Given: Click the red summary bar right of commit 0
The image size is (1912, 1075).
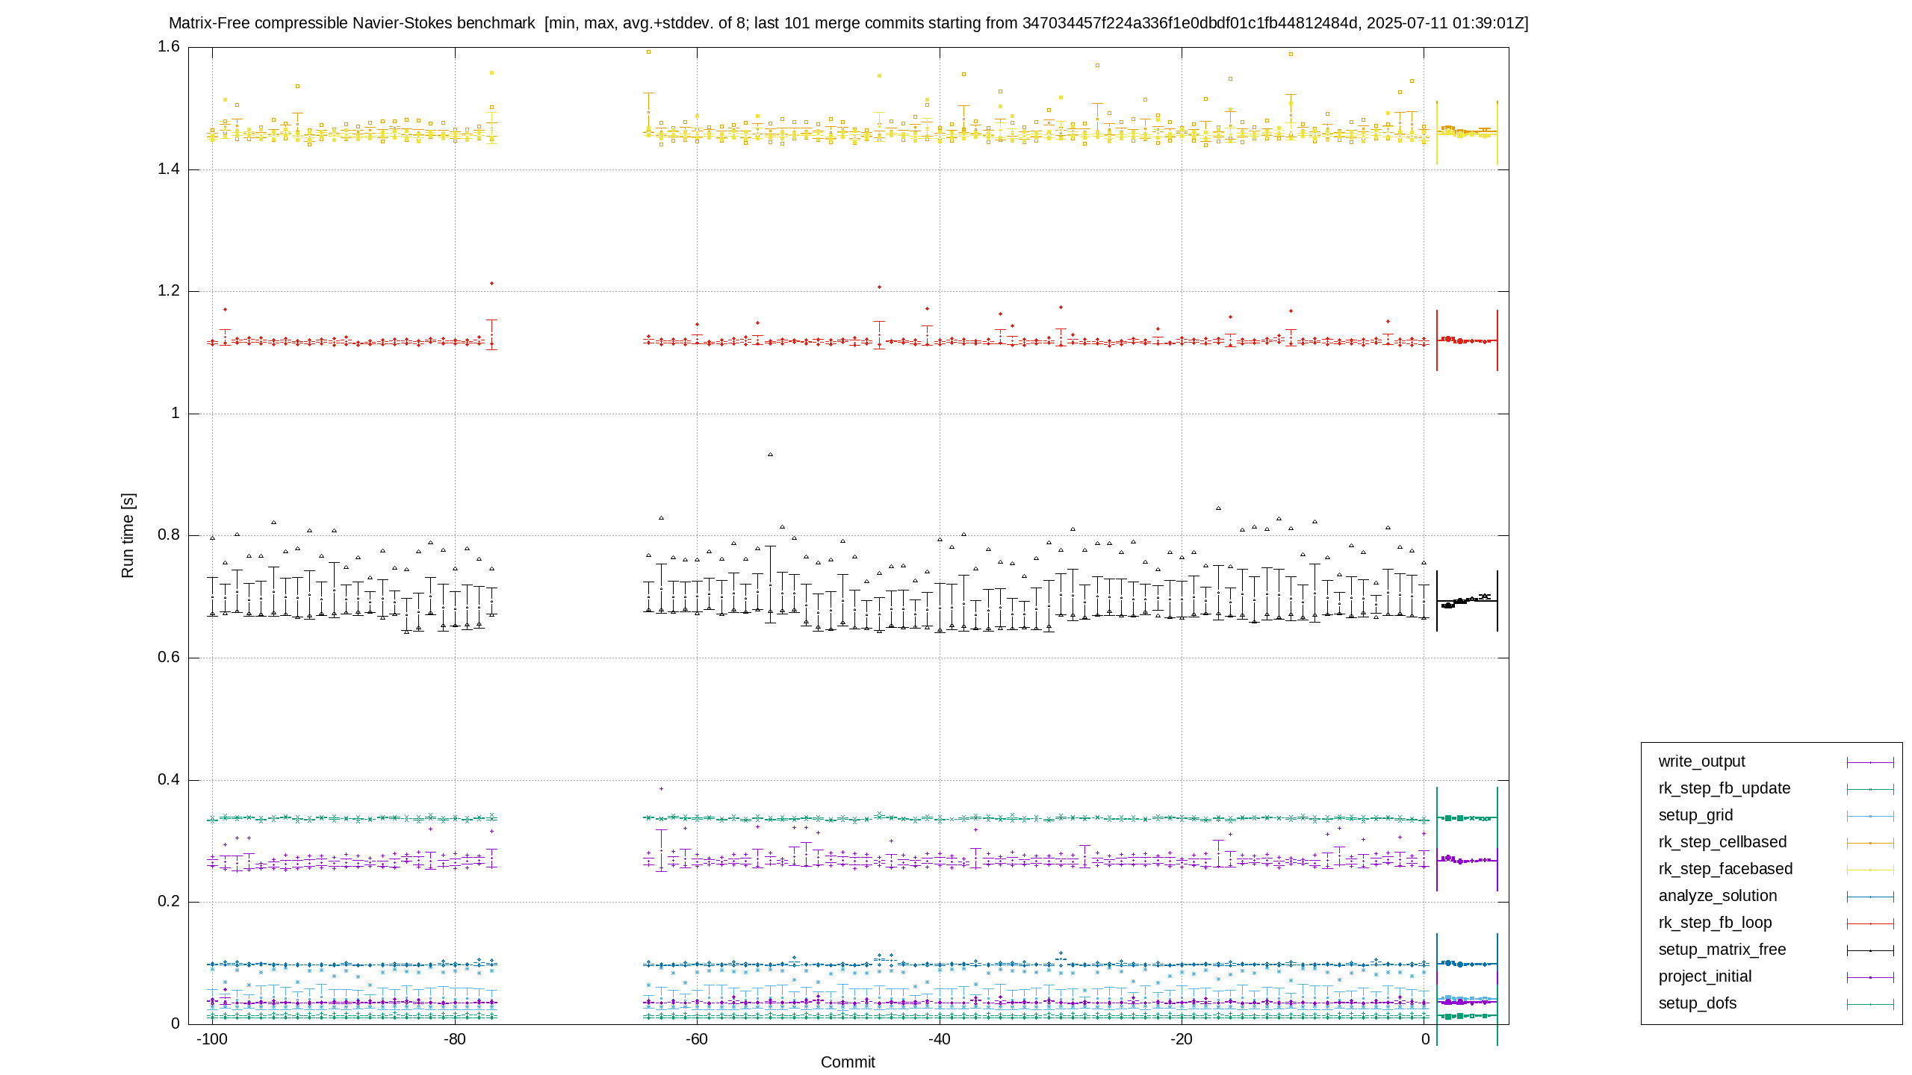Looking at the screenshot, I should [x=1467, y=340].
